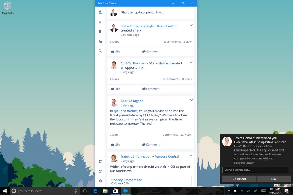Open Chet Callaghan's profile link
293x195 pixels.
point(132,100)
